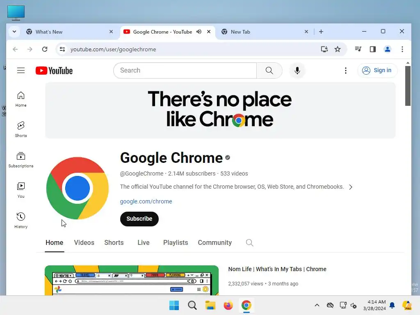Click the Sign in button
This screenshot has width=420, height=315.
coord(377,71)
